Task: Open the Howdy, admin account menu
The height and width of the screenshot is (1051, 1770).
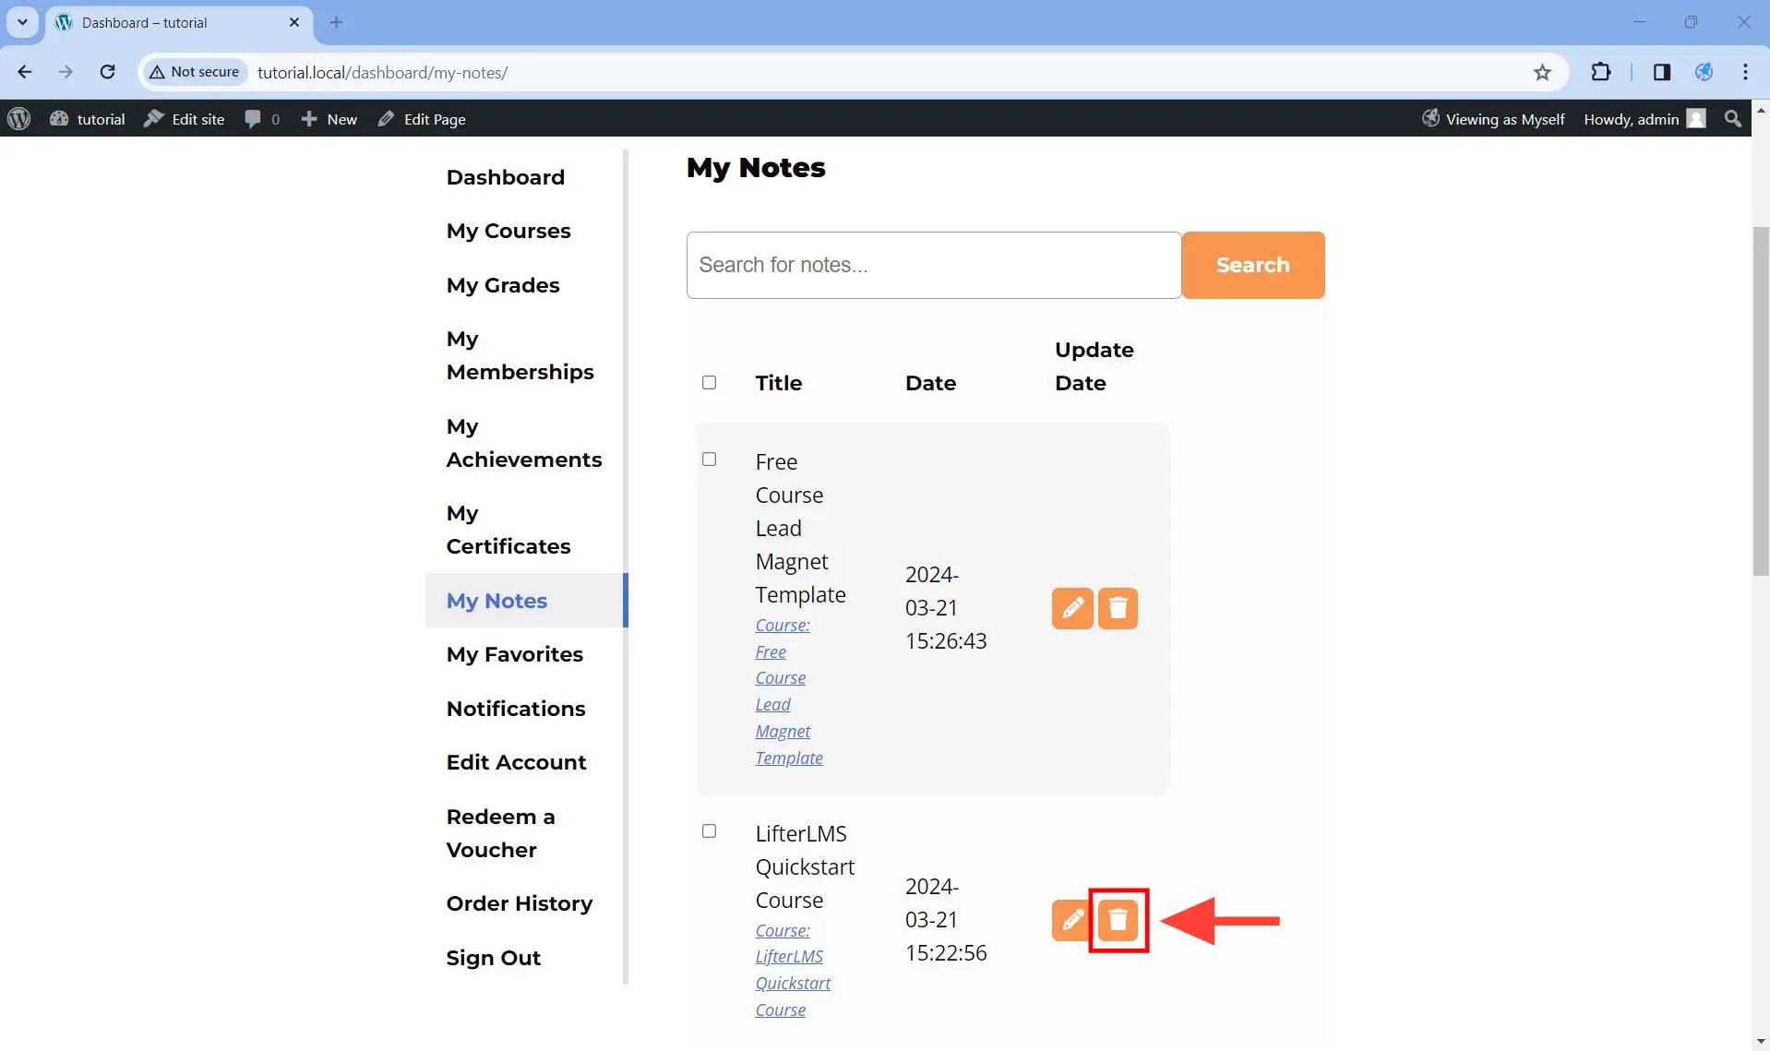Action: coord(1644,119)
